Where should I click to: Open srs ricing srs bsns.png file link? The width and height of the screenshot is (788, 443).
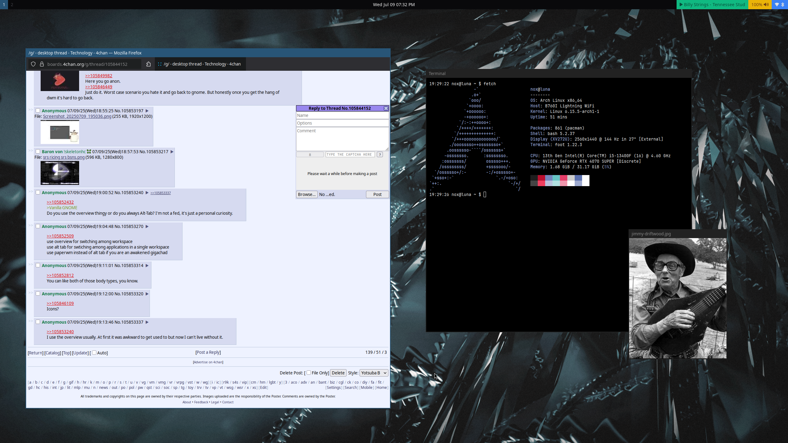pos(64,157)
